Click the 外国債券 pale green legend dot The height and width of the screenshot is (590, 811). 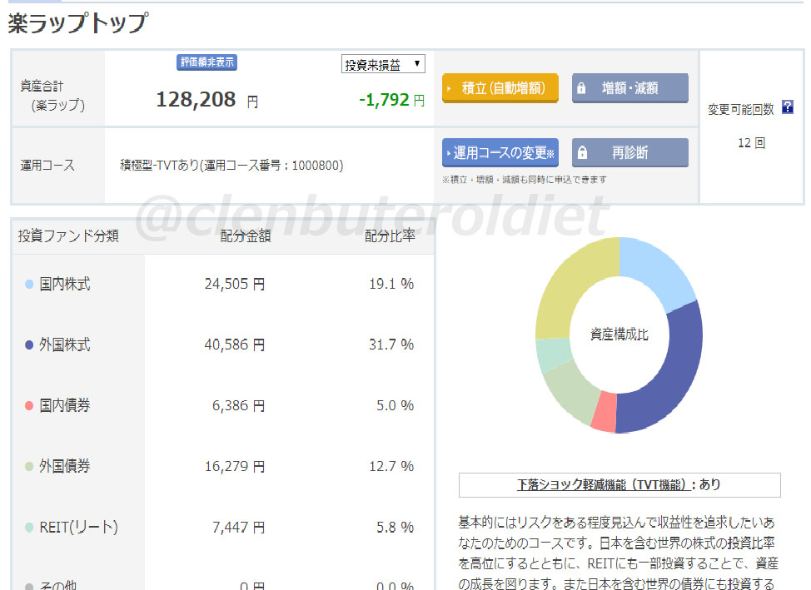pyautogui.click(x=29, y=466)
